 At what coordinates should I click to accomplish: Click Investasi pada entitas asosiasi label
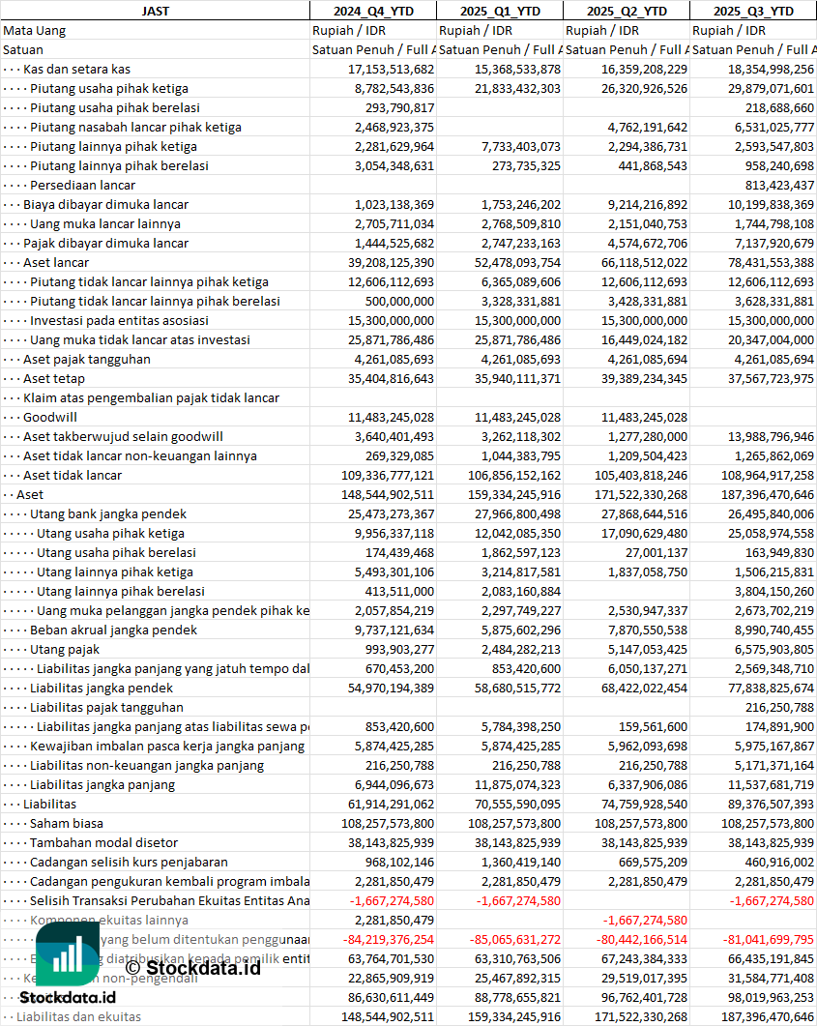(x=119, y=321)
